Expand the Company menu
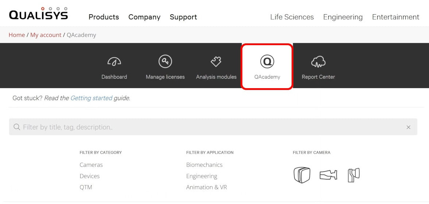 144,17
